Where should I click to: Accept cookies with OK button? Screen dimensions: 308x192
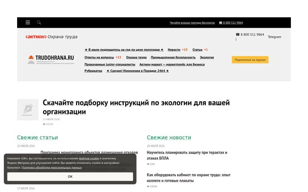coord(70,177)
